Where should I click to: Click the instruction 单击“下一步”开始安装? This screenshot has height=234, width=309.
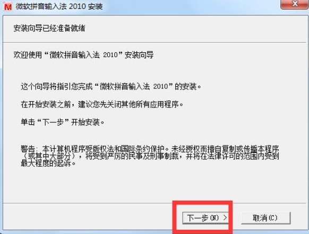point(63,122)
